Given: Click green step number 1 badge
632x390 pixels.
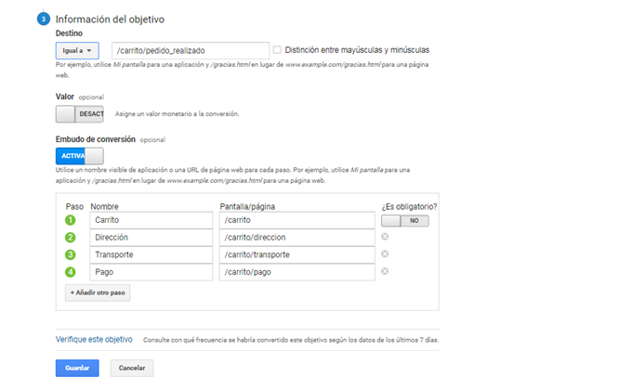Looking at the screenshot, I should [70, 220].
